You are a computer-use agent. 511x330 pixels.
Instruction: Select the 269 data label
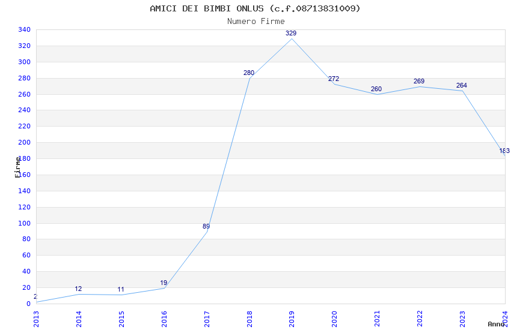[x=419, y=81]
